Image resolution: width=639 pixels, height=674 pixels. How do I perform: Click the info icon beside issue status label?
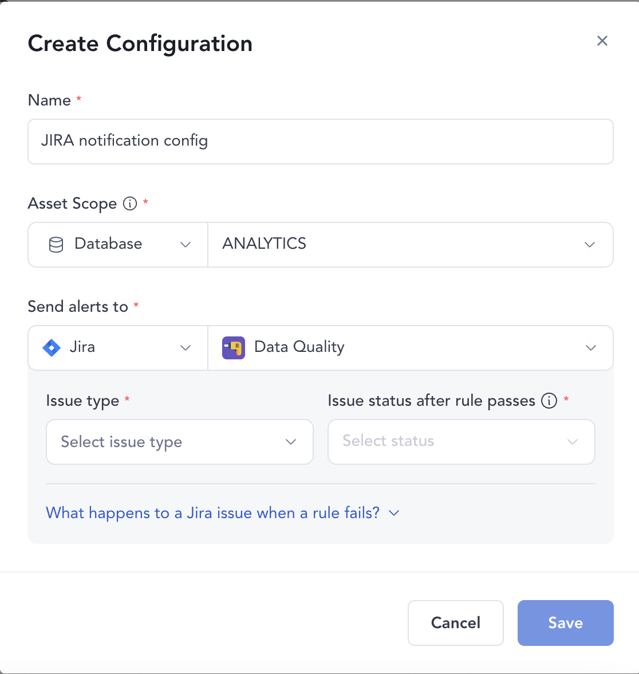click(x=549, y=401)
